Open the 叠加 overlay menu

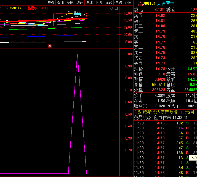pos(60,2)
